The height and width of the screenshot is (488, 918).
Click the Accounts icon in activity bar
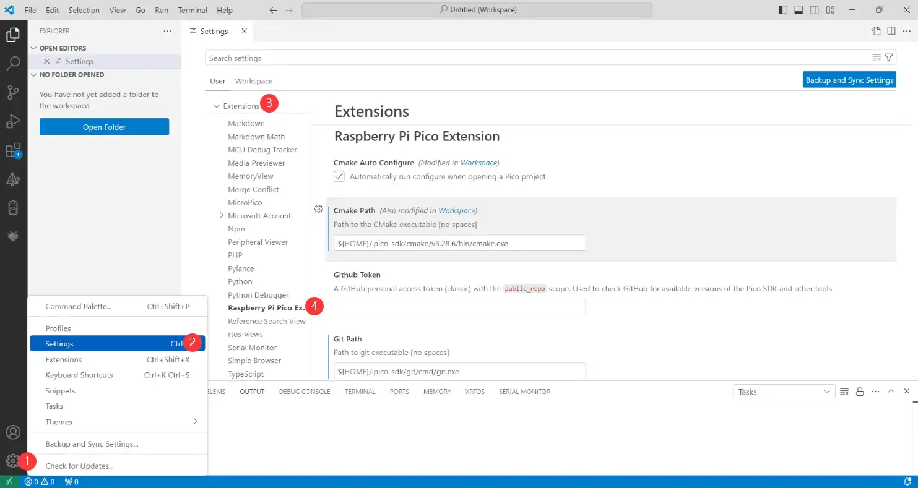[13, 432]
